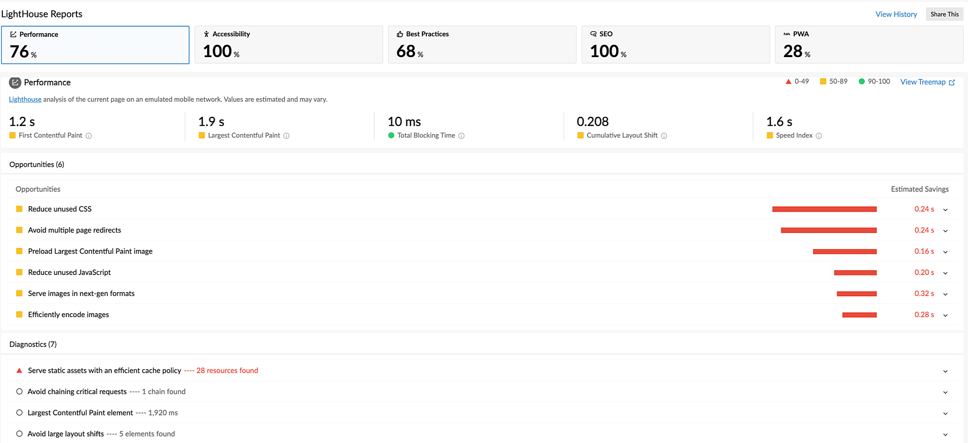Click the Share This button
Screen dimensions: 968x443
pos(944,14)
